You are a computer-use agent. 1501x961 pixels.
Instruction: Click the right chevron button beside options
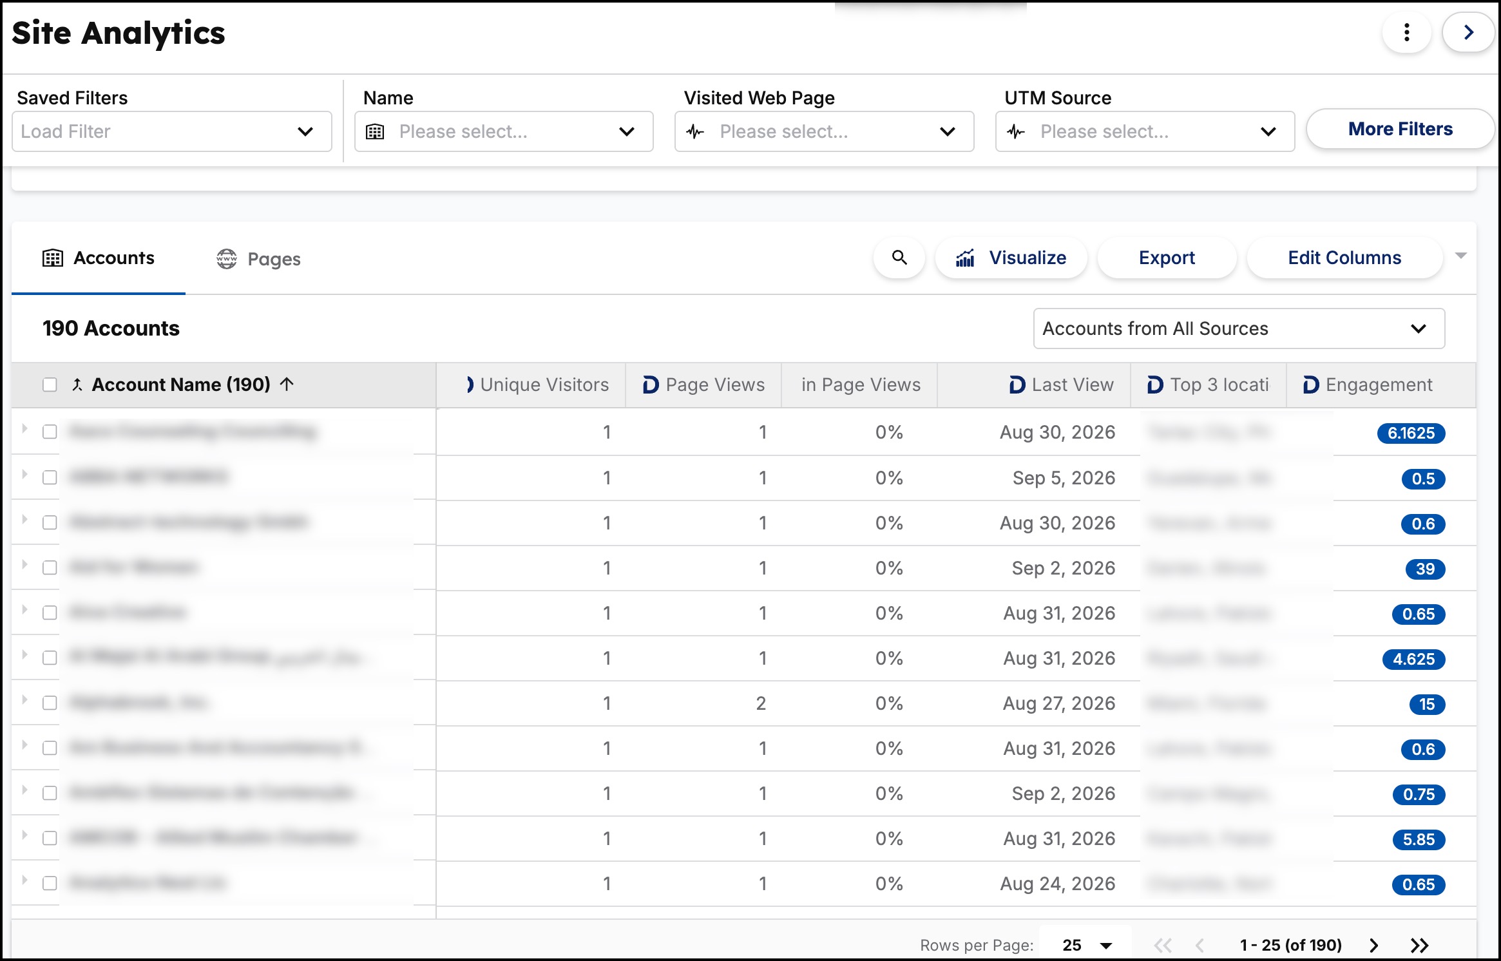(x=1468, y=33)
